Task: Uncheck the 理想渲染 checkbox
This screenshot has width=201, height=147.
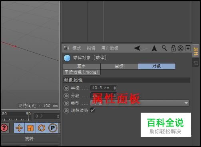Action: pyautogui.click(x=93, y=110)
